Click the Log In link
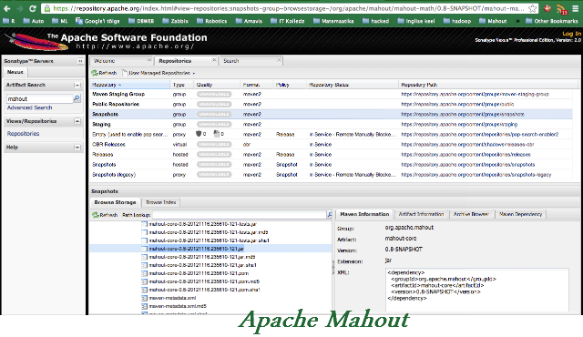This screenshot has height=337, width=583. (571, 34)
